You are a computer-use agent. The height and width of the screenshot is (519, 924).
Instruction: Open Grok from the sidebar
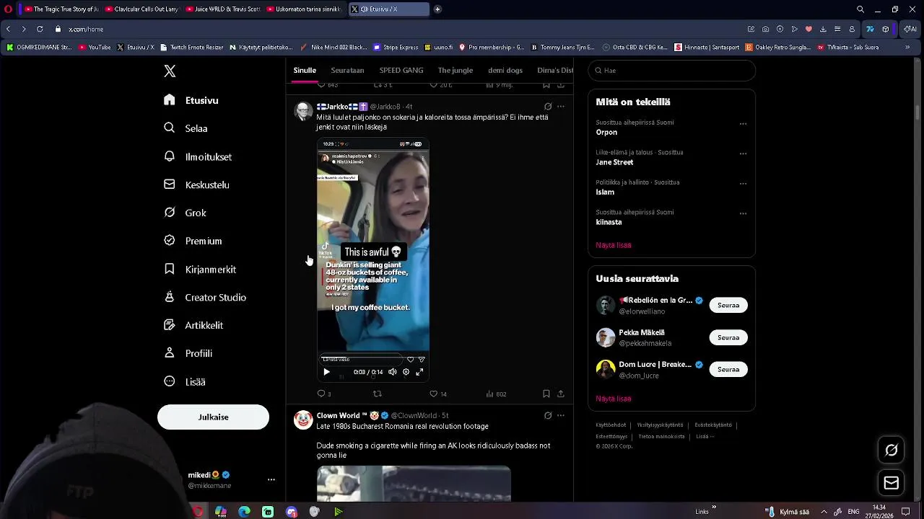186,213
